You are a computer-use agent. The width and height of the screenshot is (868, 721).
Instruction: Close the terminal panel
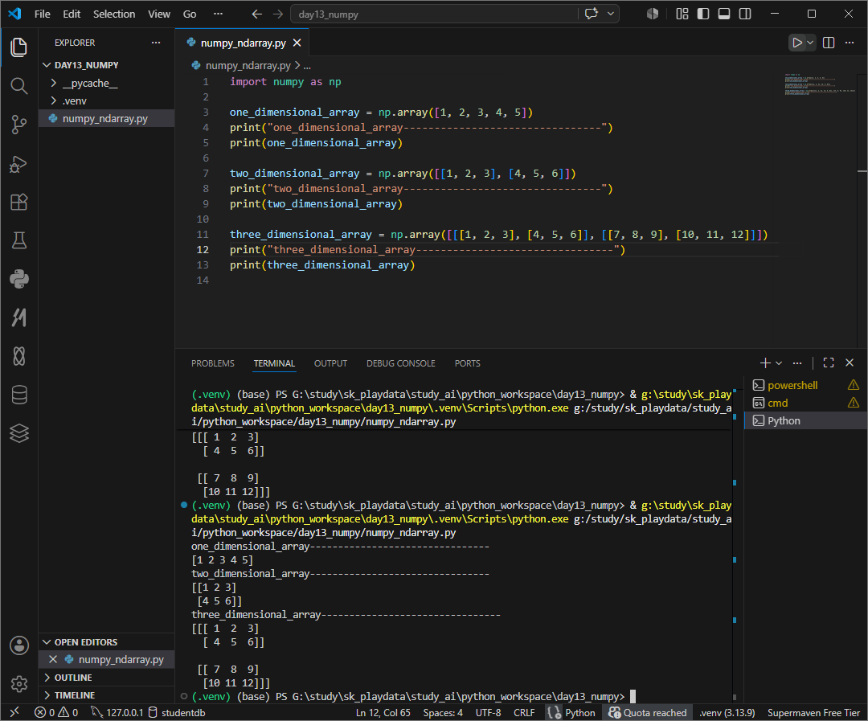[850, 363]
